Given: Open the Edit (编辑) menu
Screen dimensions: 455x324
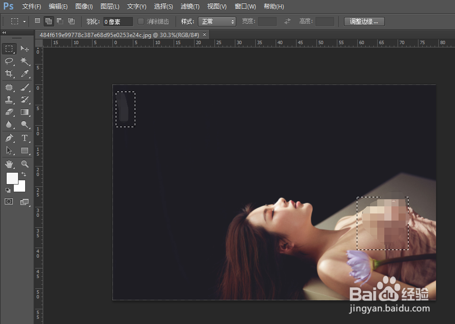Looking at the screenshot, I should pos(58,6).
